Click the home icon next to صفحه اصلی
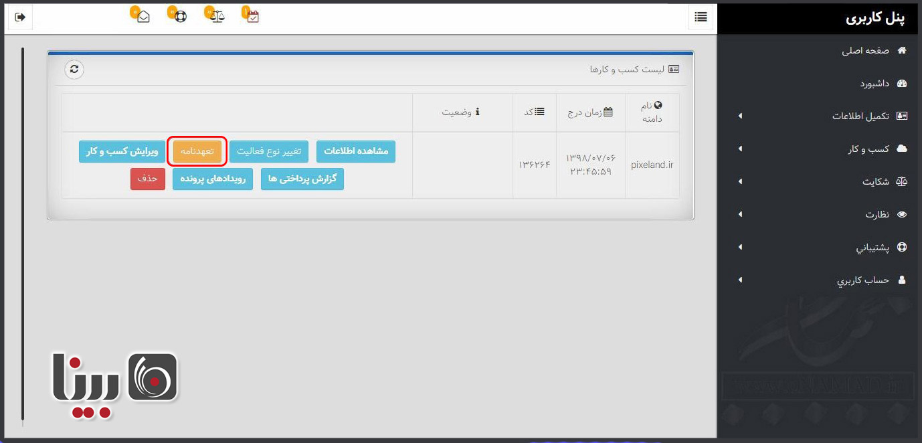Image resolution: width=922 pixels, height=443 pixels. point(901,50)
